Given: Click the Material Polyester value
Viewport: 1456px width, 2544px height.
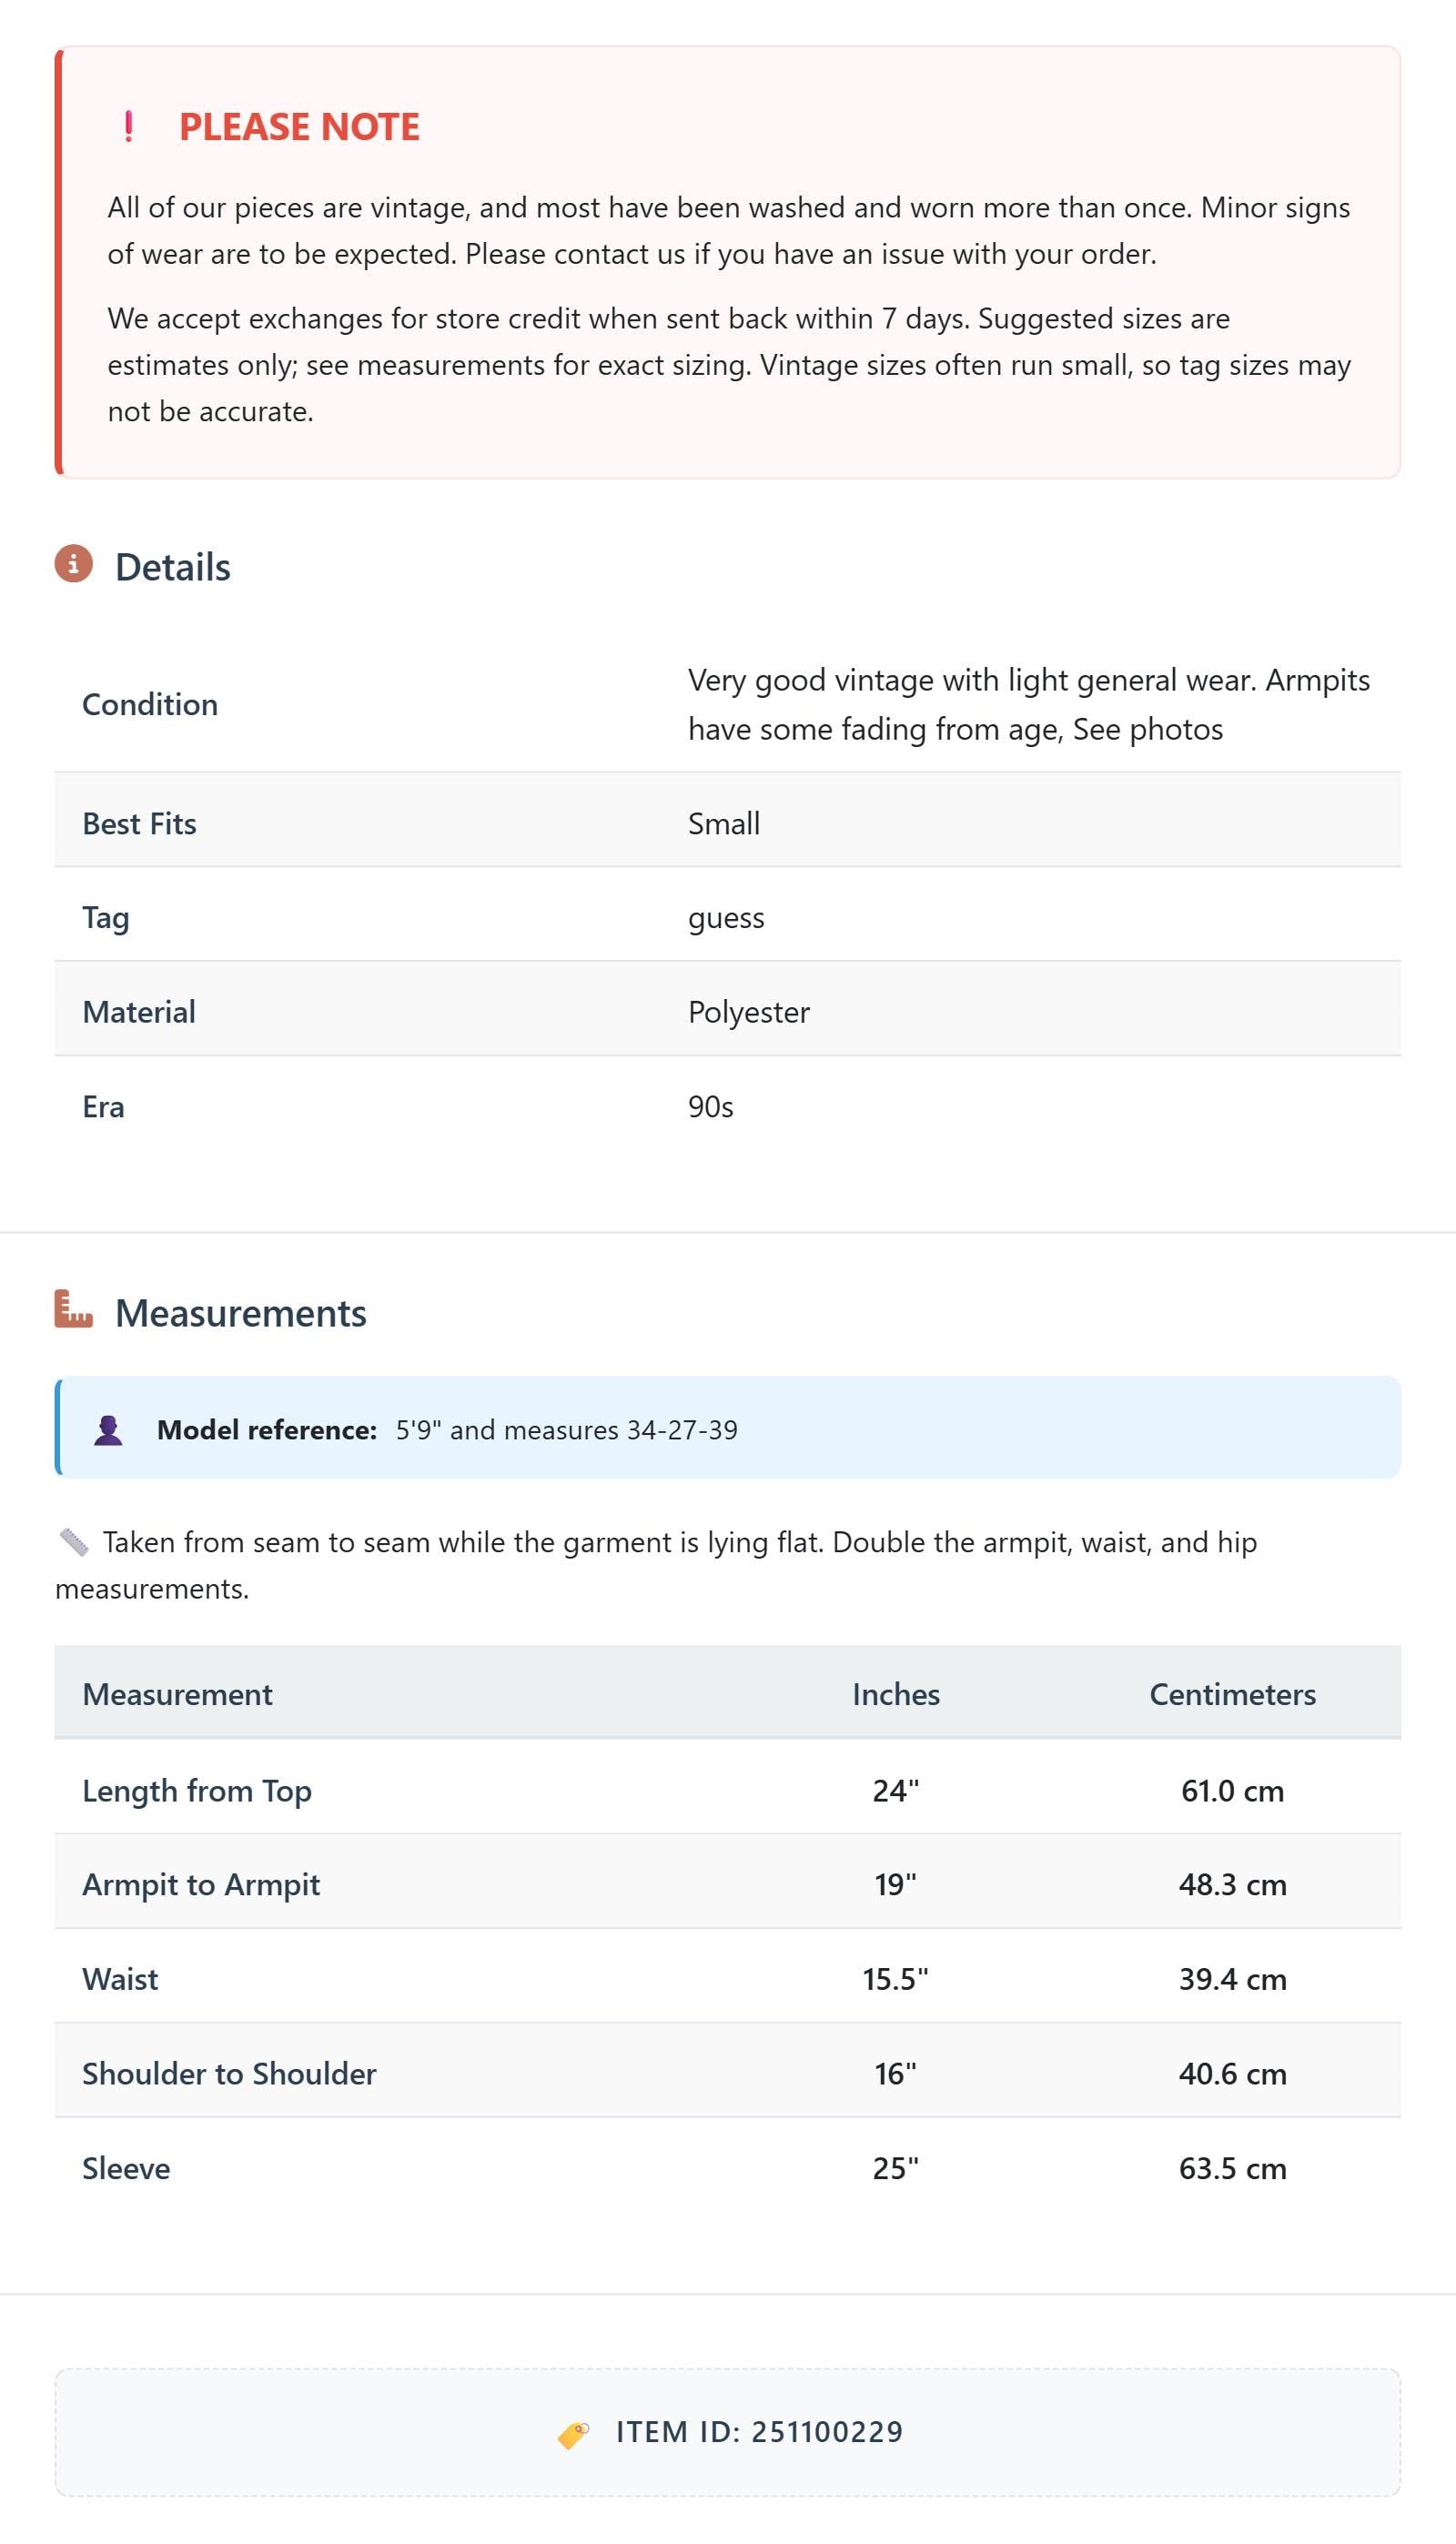Looking at the screenshot, I should (749, 1013).
